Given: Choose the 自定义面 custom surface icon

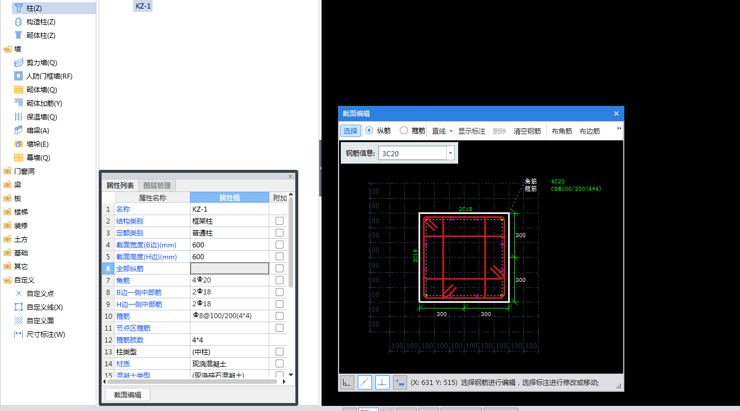Looking at the screenshot, I should tap(18, 320).
